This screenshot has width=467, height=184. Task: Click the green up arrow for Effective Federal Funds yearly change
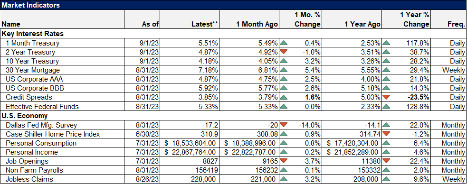(386, 106)
